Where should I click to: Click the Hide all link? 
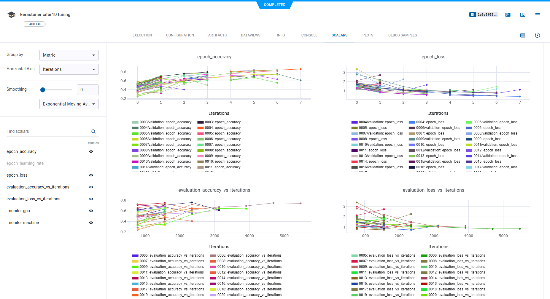tap(93, 143)
